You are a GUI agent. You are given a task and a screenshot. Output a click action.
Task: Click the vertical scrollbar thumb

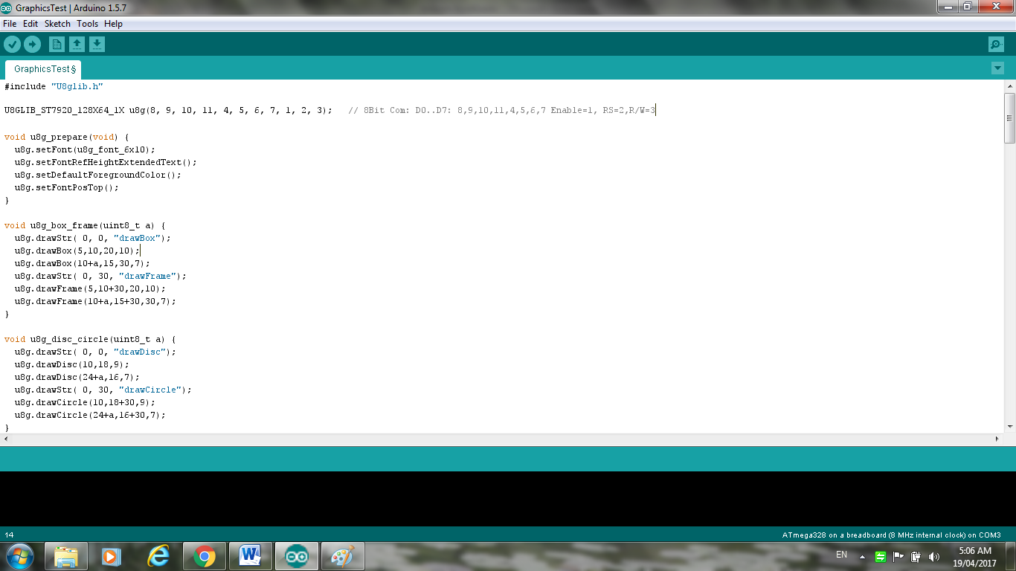tap(1009, 118)
